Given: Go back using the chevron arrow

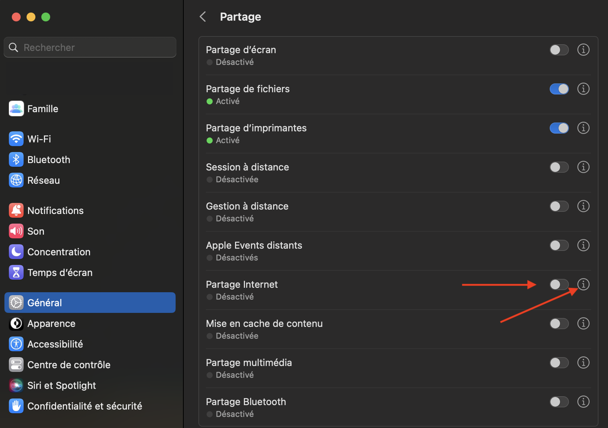Looking at the screenshot, I should tap(203, 17).
